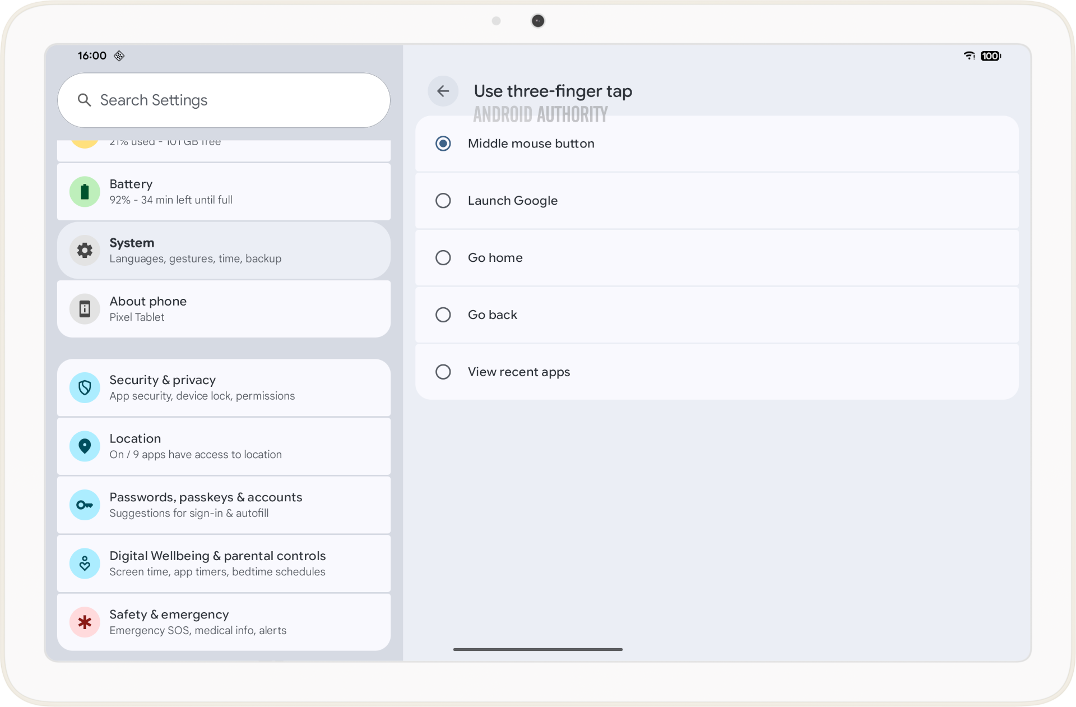
Task: Select View recent apps option
Action: click(443, 372)
